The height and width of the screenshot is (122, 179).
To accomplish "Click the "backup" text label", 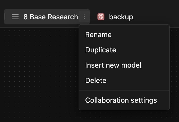I will (121, 17).
